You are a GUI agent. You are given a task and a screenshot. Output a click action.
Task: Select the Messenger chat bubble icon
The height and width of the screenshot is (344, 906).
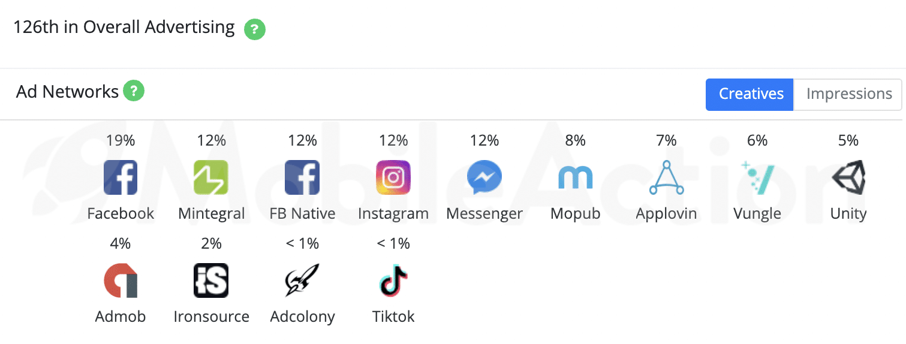pyautogui.click(x=484, y=177)
